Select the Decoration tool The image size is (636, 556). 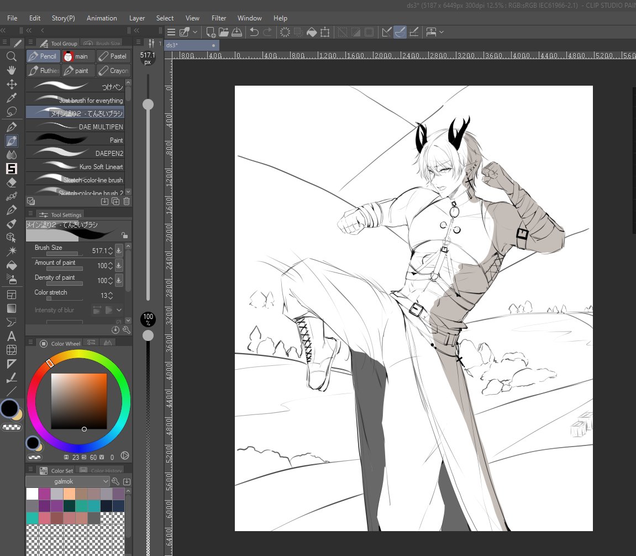(12, 196)
